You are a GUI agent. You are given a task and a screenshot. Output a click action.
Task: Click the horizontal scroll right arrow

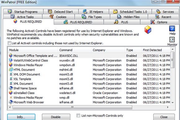point(168,107)
